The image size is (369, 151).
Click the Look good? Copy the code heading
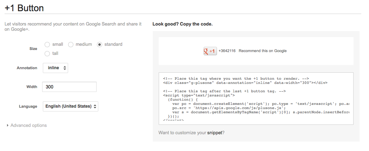coord(183,24)
